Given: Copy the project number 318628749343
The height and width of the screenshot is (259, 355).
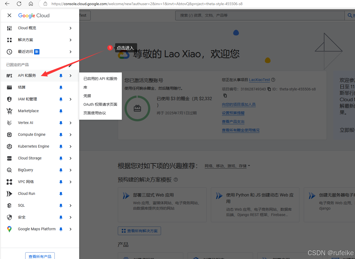Looking at the screenshot, I should click(x=269, y=89).
